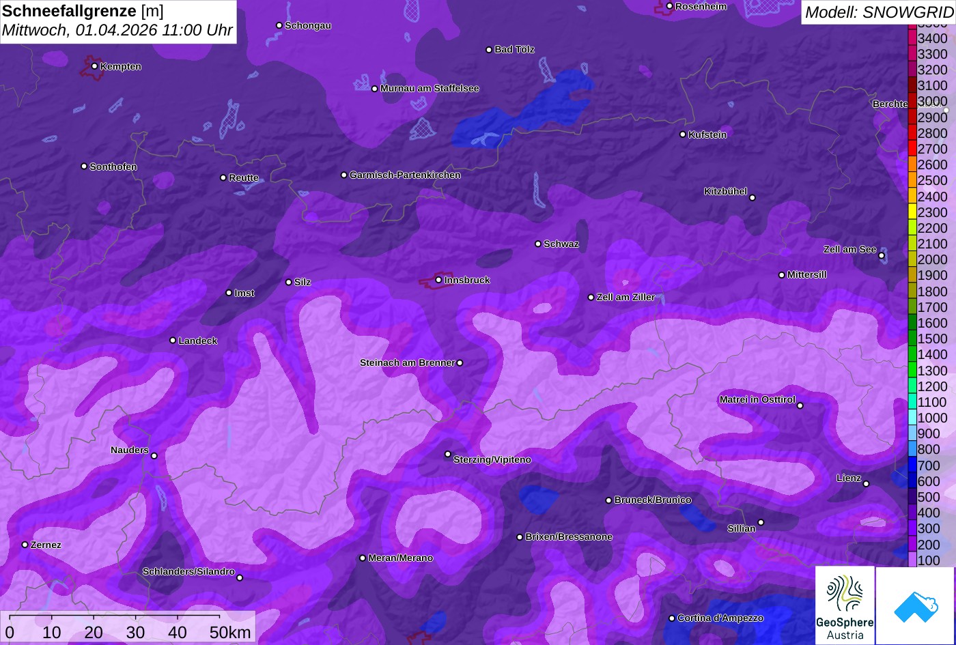Select the 700 m blue legend swatch
The image size is (956, 645).
click(912, 465)
